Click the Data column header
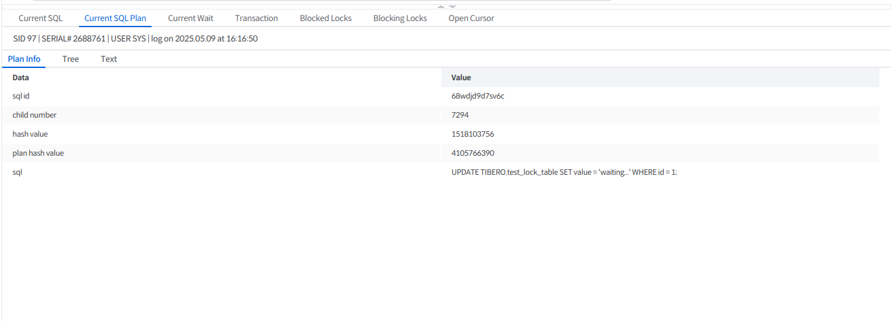891x321 pixels. click(x=21, y=78)
